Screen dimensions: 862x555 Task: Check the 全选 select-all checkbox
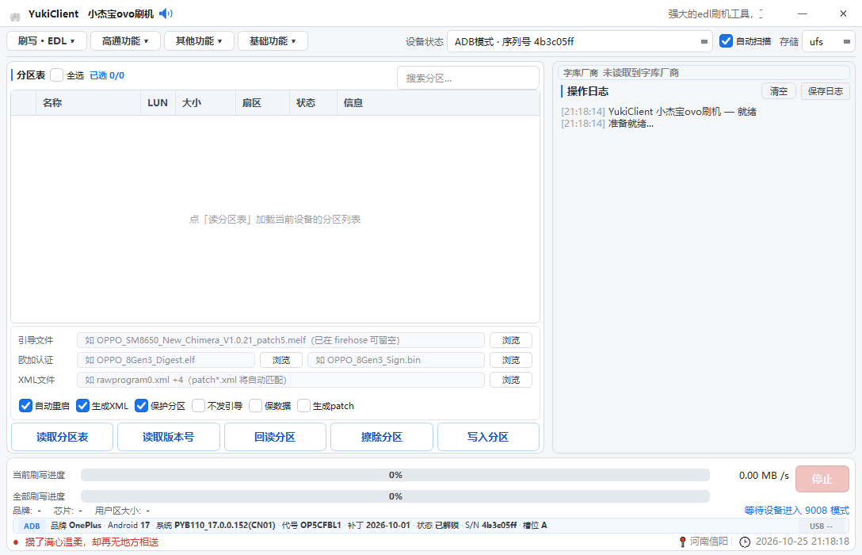[x=56, y=75]
